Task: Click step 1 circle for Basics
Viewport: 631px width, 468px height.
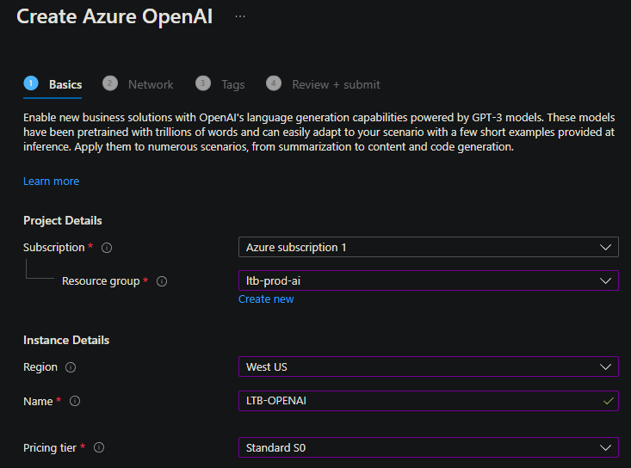Action: (x=31, y=83)
